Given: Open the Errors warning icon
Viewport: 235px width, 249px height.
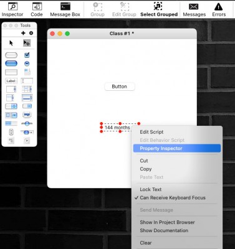Looking at the screenshot, I should click(x=219, y=9).
